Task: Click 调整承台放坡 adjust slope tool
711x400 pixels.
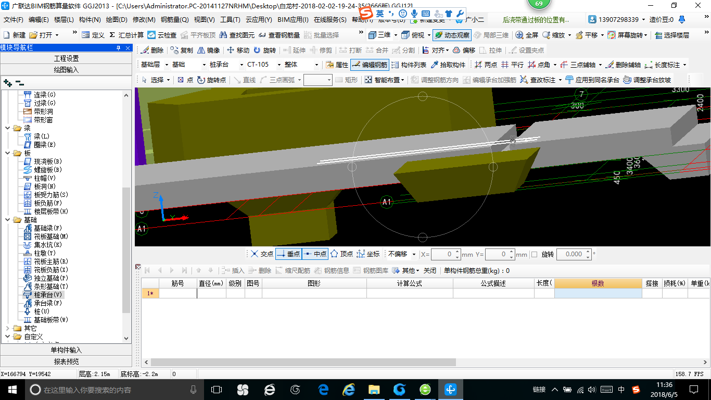Action: (647, 80)
